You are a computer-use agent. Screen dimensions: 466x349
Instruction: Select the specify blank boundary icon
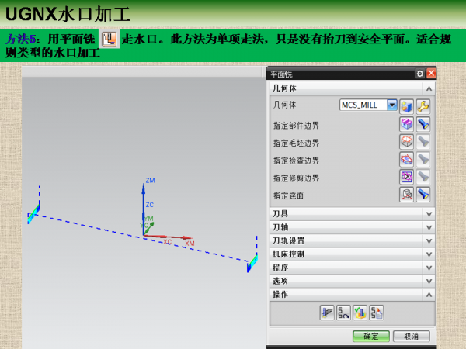point(406,142)
